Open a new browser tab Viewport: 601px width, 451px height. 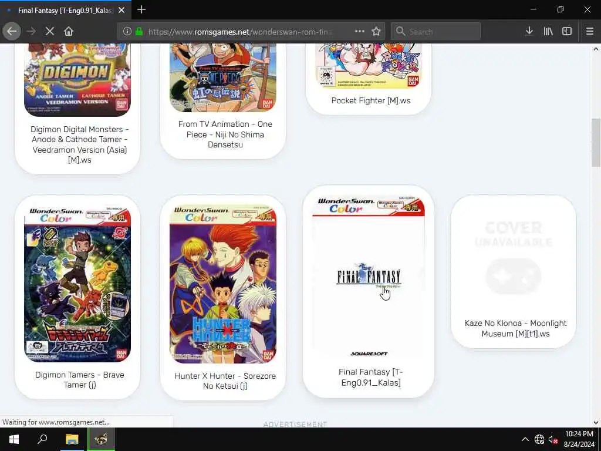(141, 9)
